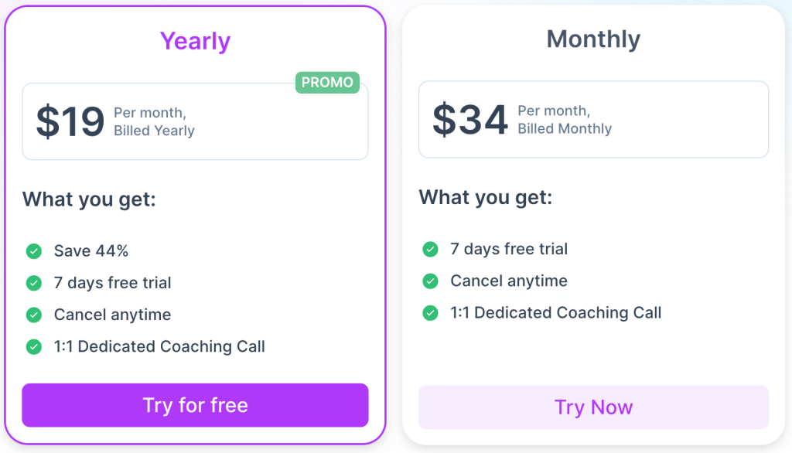
Task: Select the Yearly plan heading
Action: click(195, 41)
